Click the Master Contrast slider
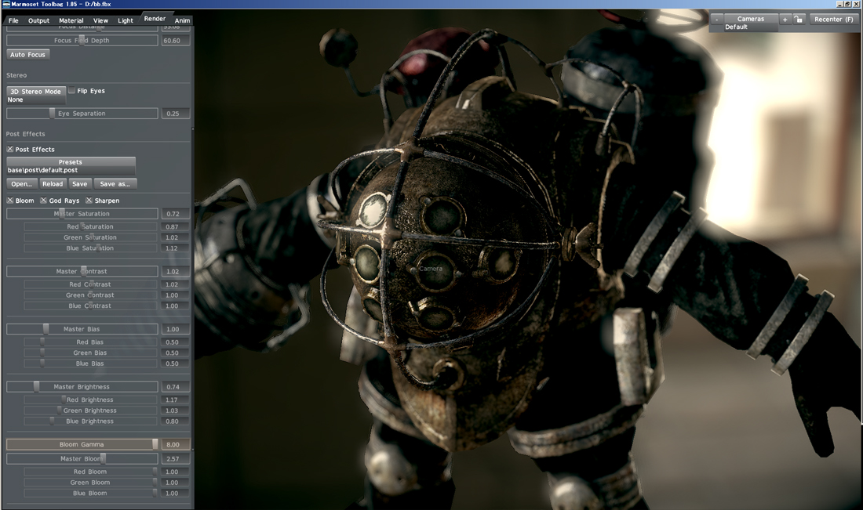Viewport: 863px width, 510px height. tap(82, 272)
